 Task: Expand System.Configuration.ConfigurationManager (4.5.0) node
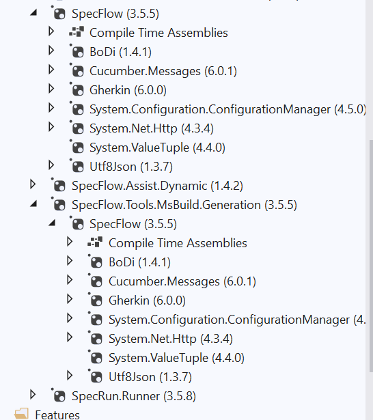[51, 108]
